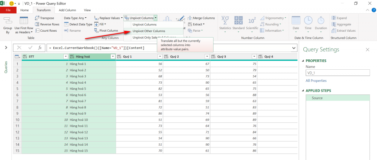This screenshot has width=377, height=160.
Task: Collapse the PROPERTIES section
Action: pos(303,61)
